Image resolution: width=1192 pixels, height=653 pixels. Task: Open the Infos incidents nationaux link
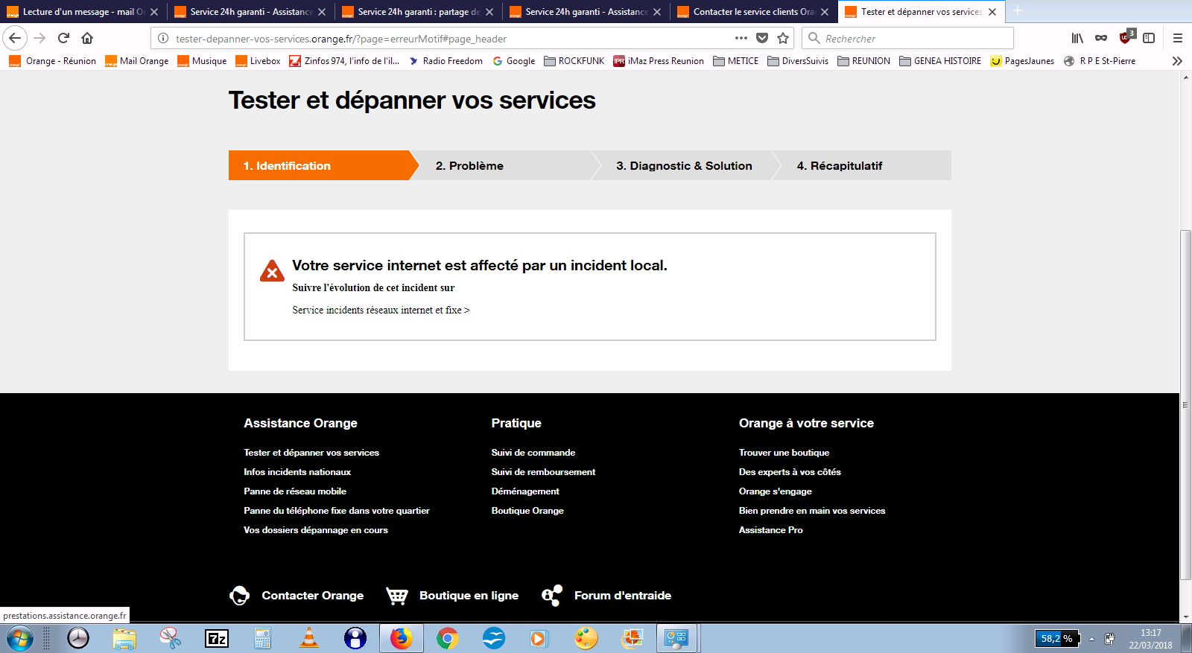coord(297,472)
